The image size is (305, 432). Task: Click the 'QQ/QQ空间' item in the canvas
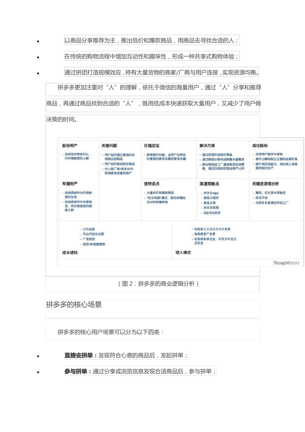pyautogui.click(x=212, y=213)
